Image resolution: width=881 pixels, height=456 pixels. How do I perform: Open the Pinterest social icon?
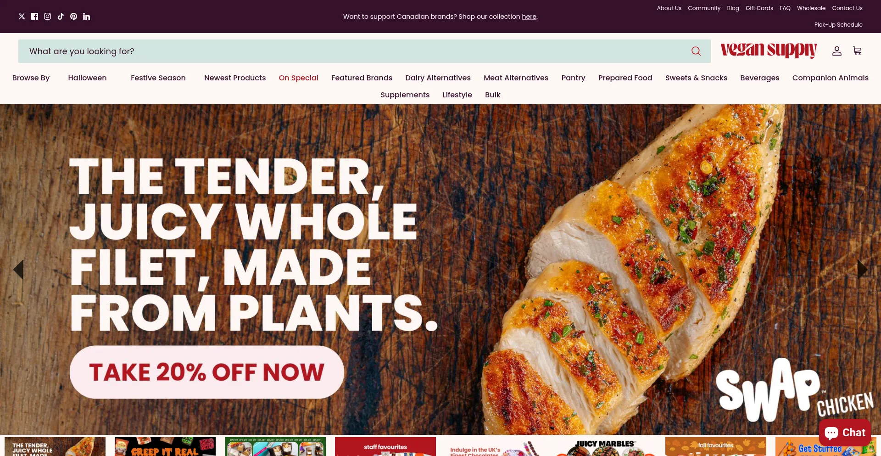(73, 17)
